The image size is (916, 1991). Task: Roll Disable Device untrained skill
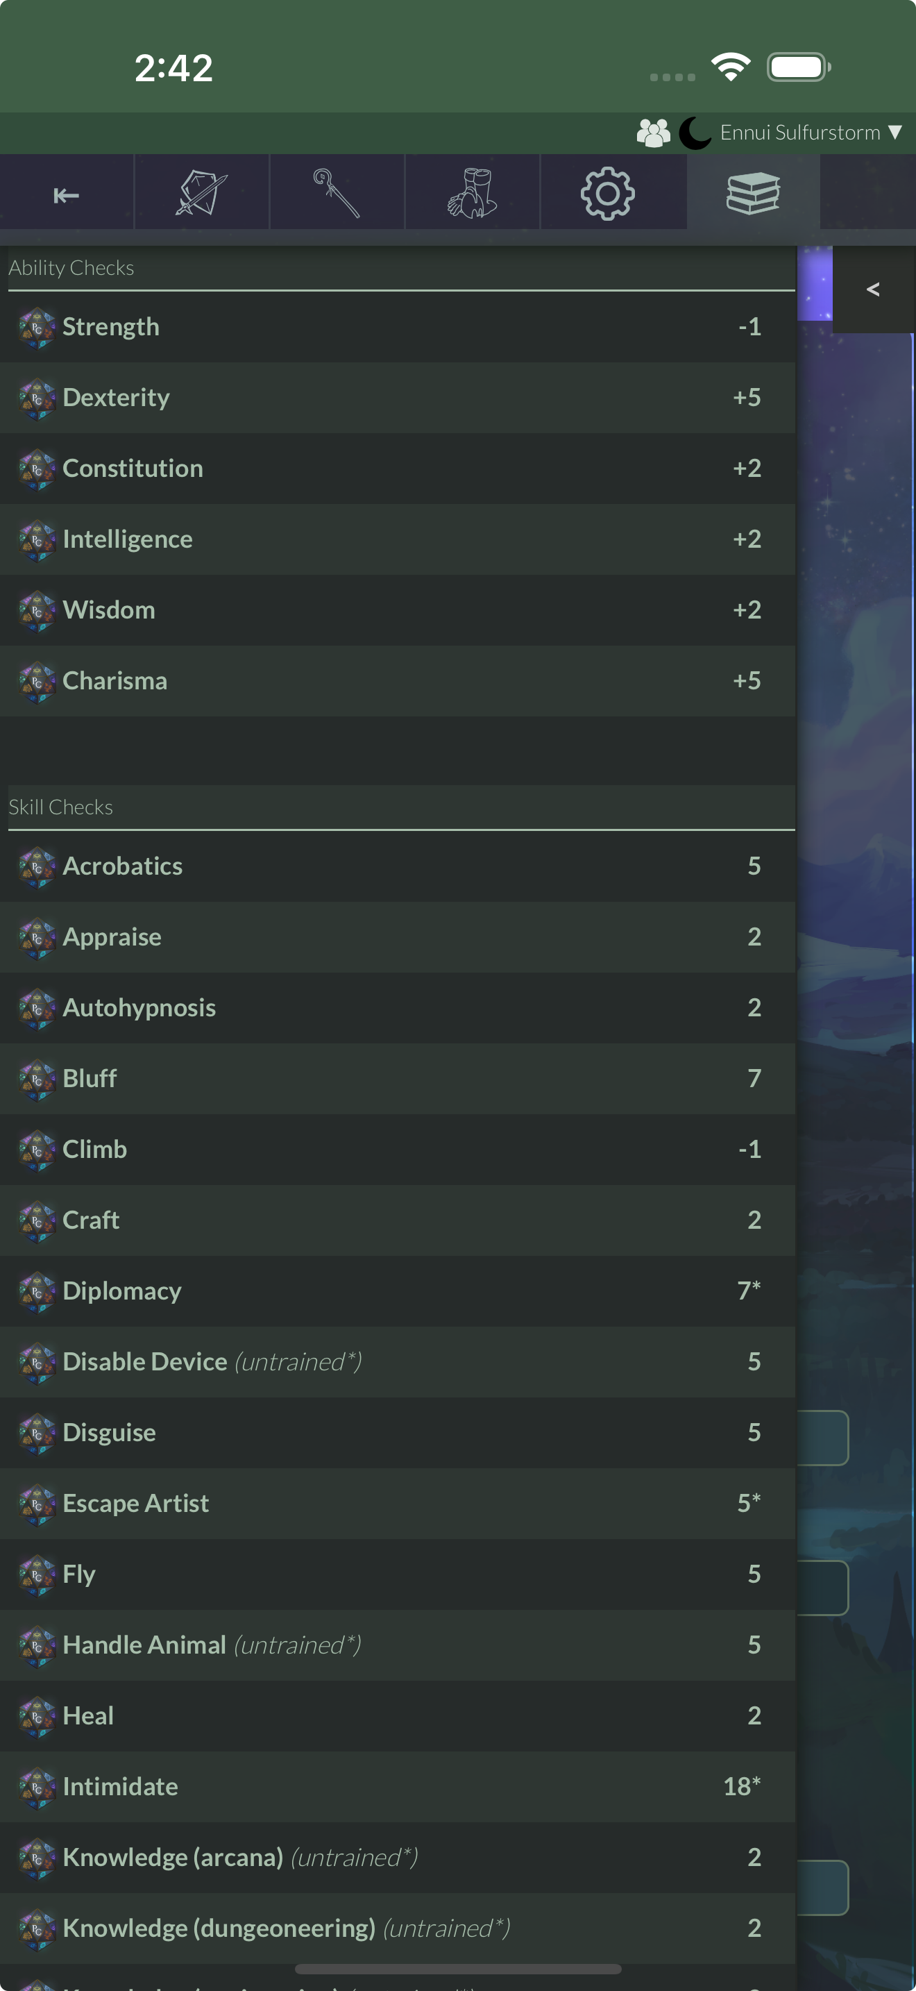398,1362
